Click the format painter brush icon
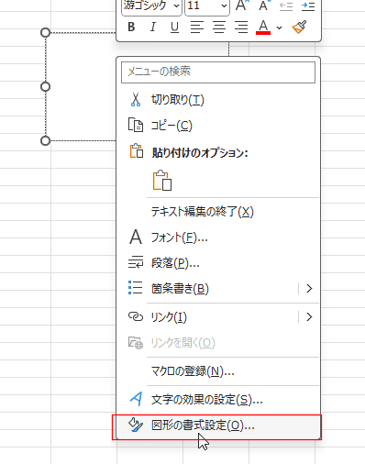The image size is (365, 464). [299, 28]
